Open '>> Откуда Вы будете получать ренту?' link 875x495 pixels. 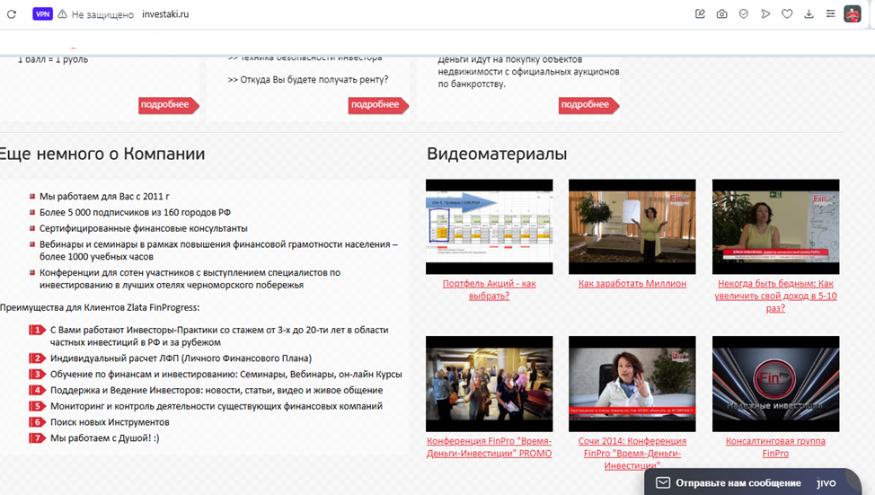308,80
